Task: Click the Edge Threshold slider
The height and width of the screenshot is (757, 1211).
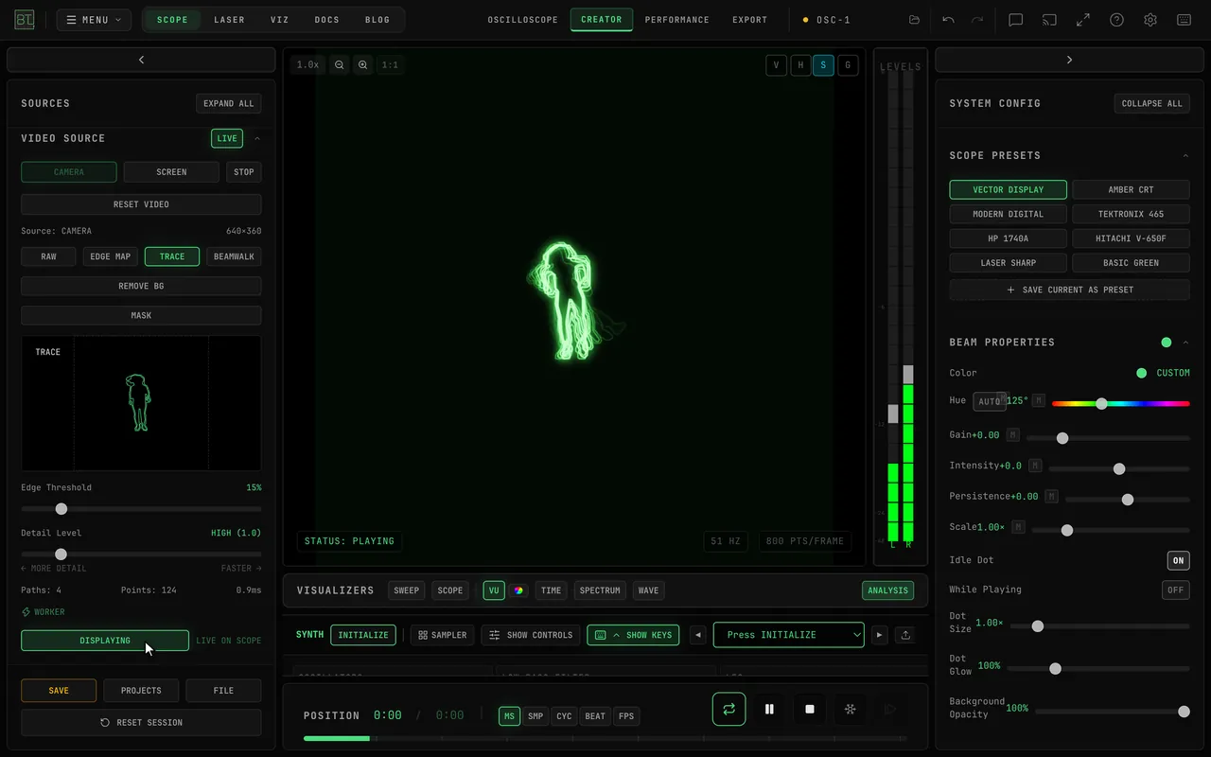Action: [141, 509]
